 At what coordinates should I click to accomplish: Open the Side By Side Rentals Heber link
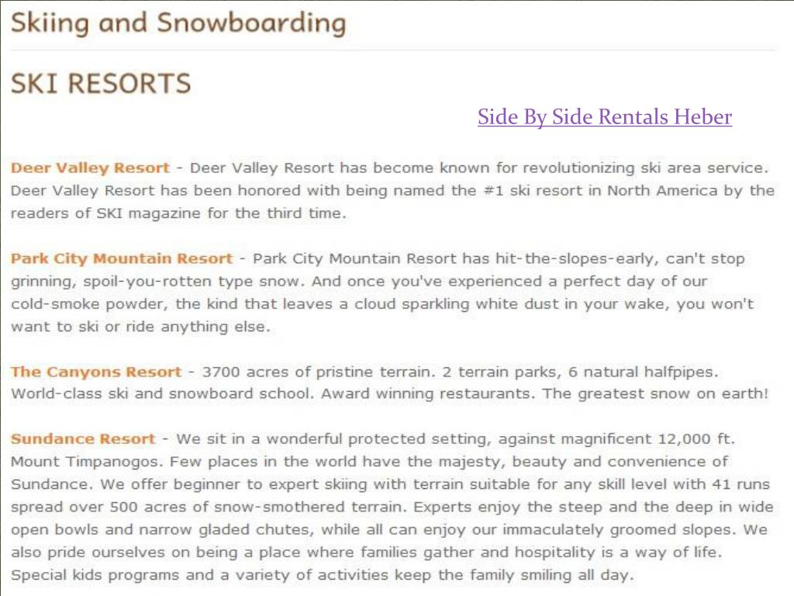(x=605, y=117)
